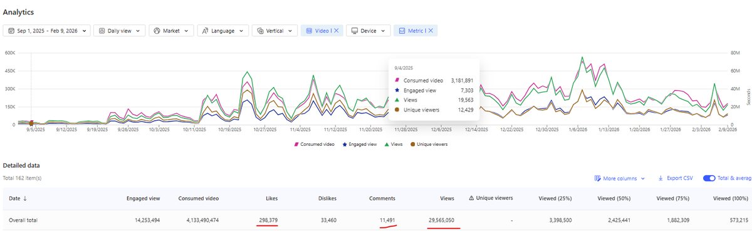Viewport: 752px width, 231px height.
Task: Remove the Video filter with its X
Action: [x=336, y=30]
